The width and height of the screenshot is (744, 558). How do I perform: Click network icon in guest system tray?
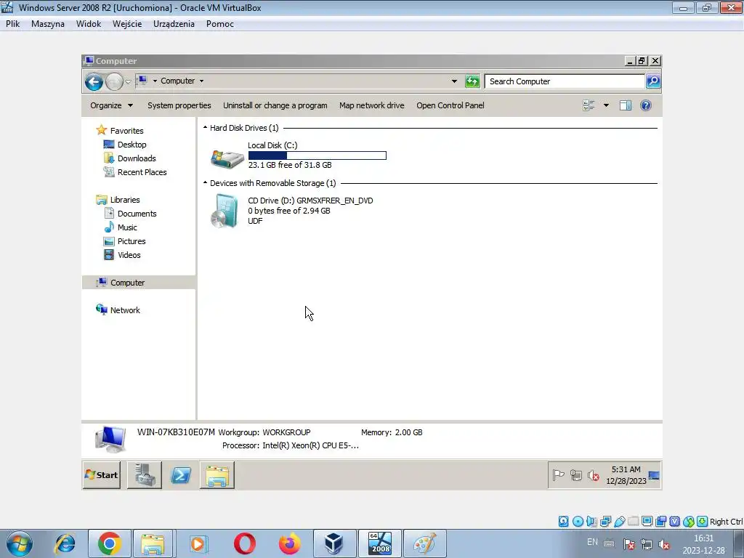576,475
